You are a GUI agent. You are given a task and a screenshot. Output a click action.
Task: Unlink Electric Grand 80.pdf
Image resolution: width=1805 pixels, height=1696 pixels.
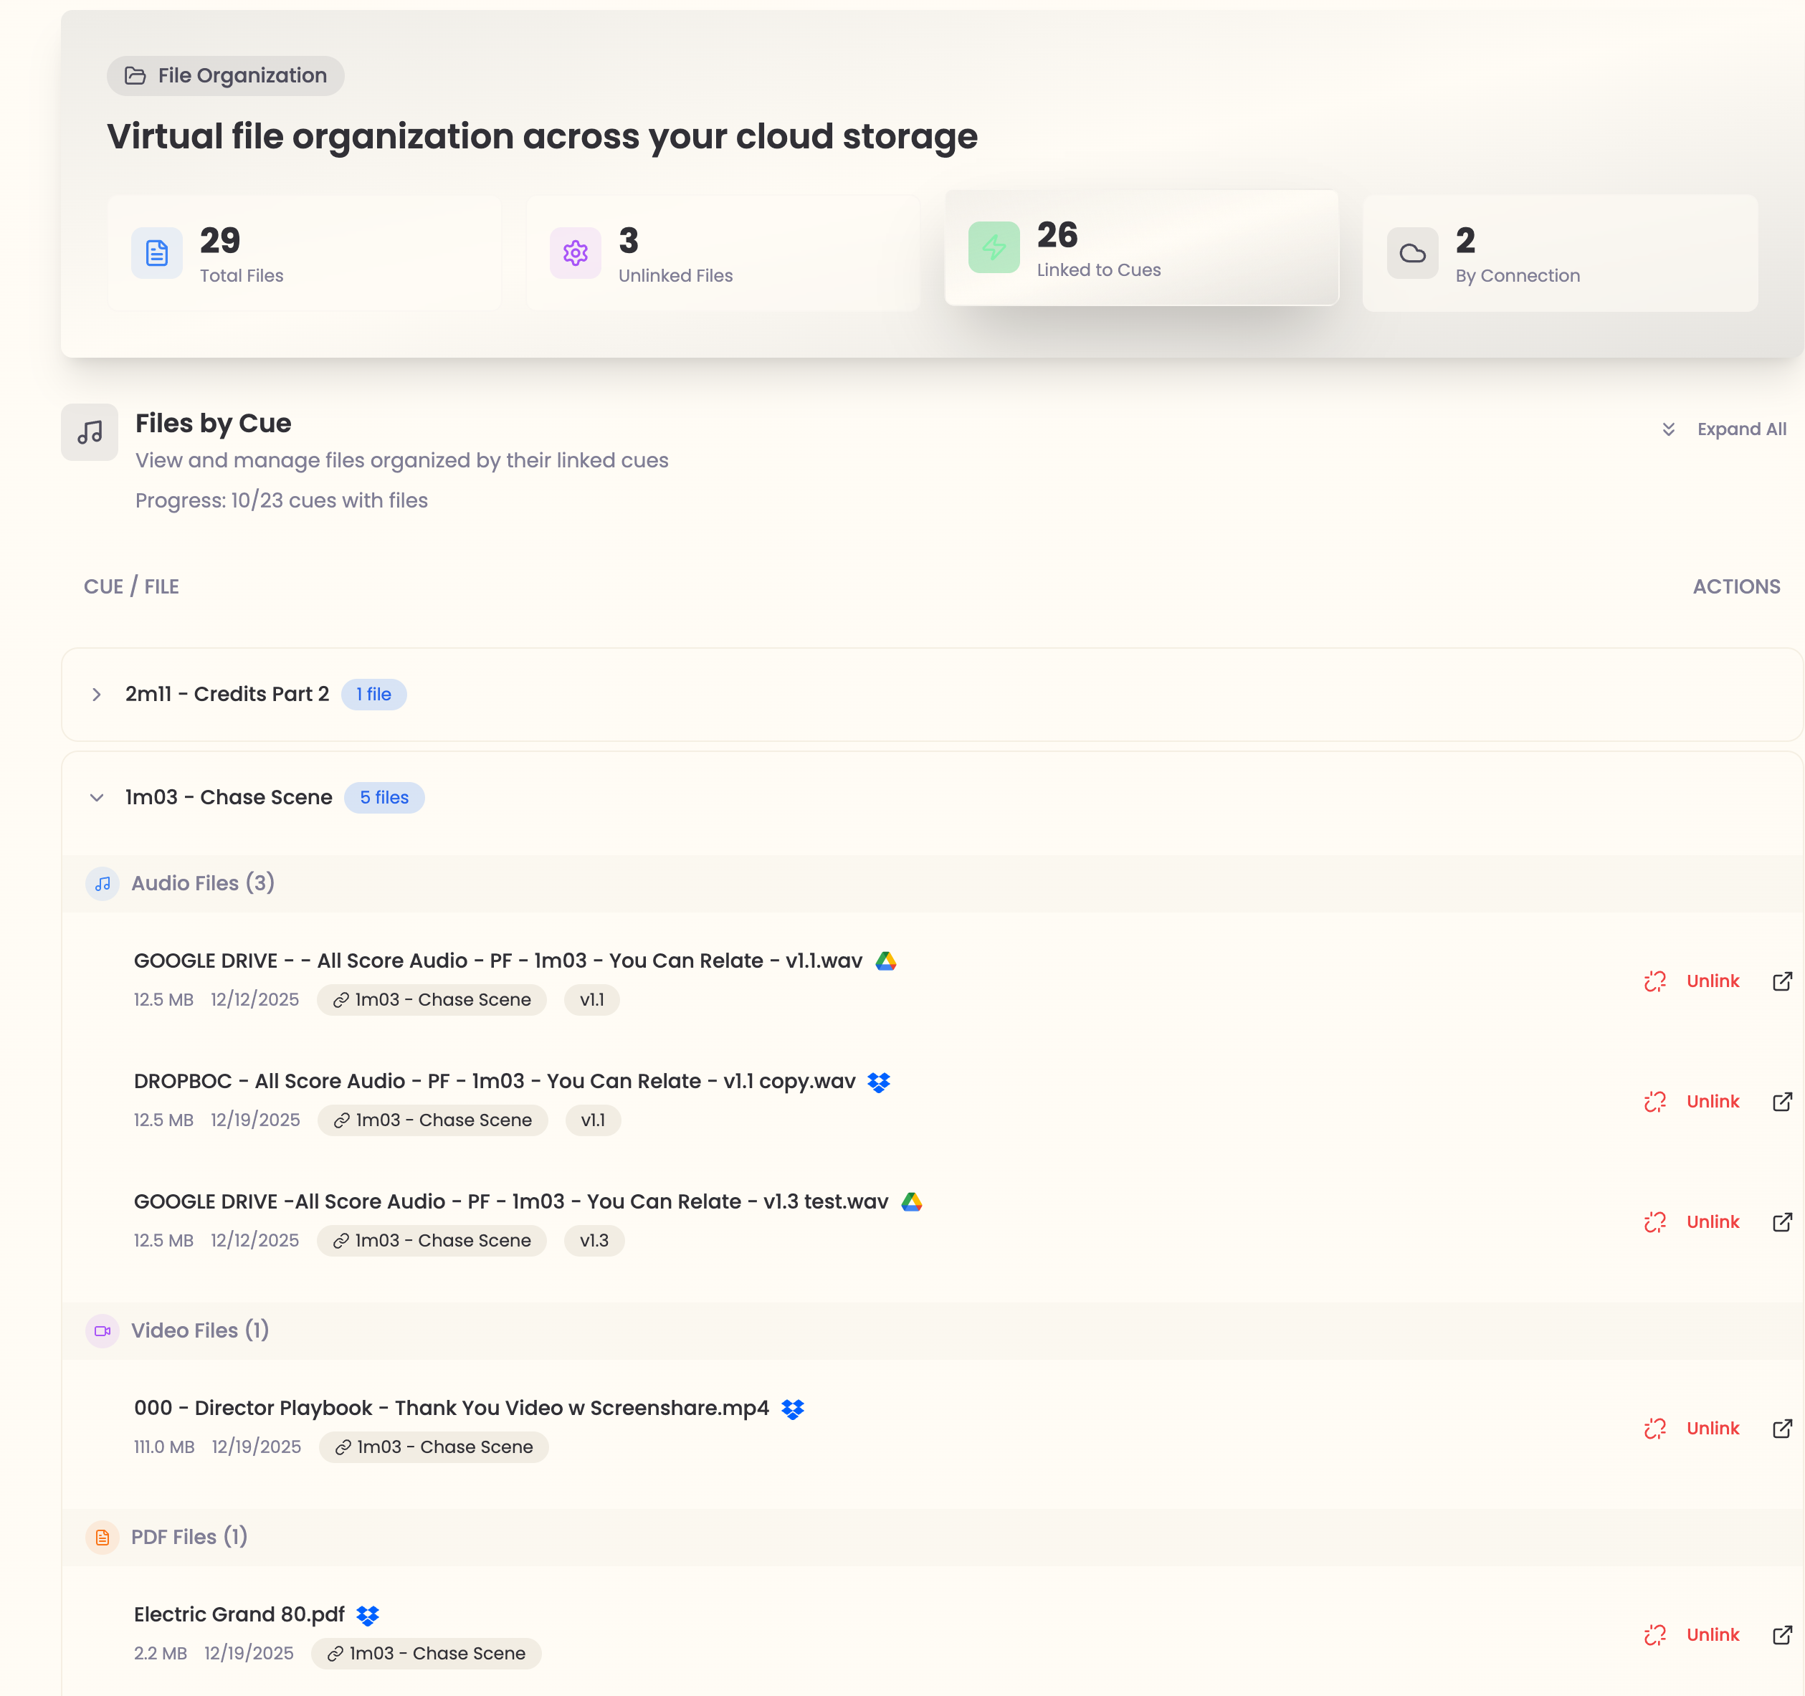pos(1692,1634)
